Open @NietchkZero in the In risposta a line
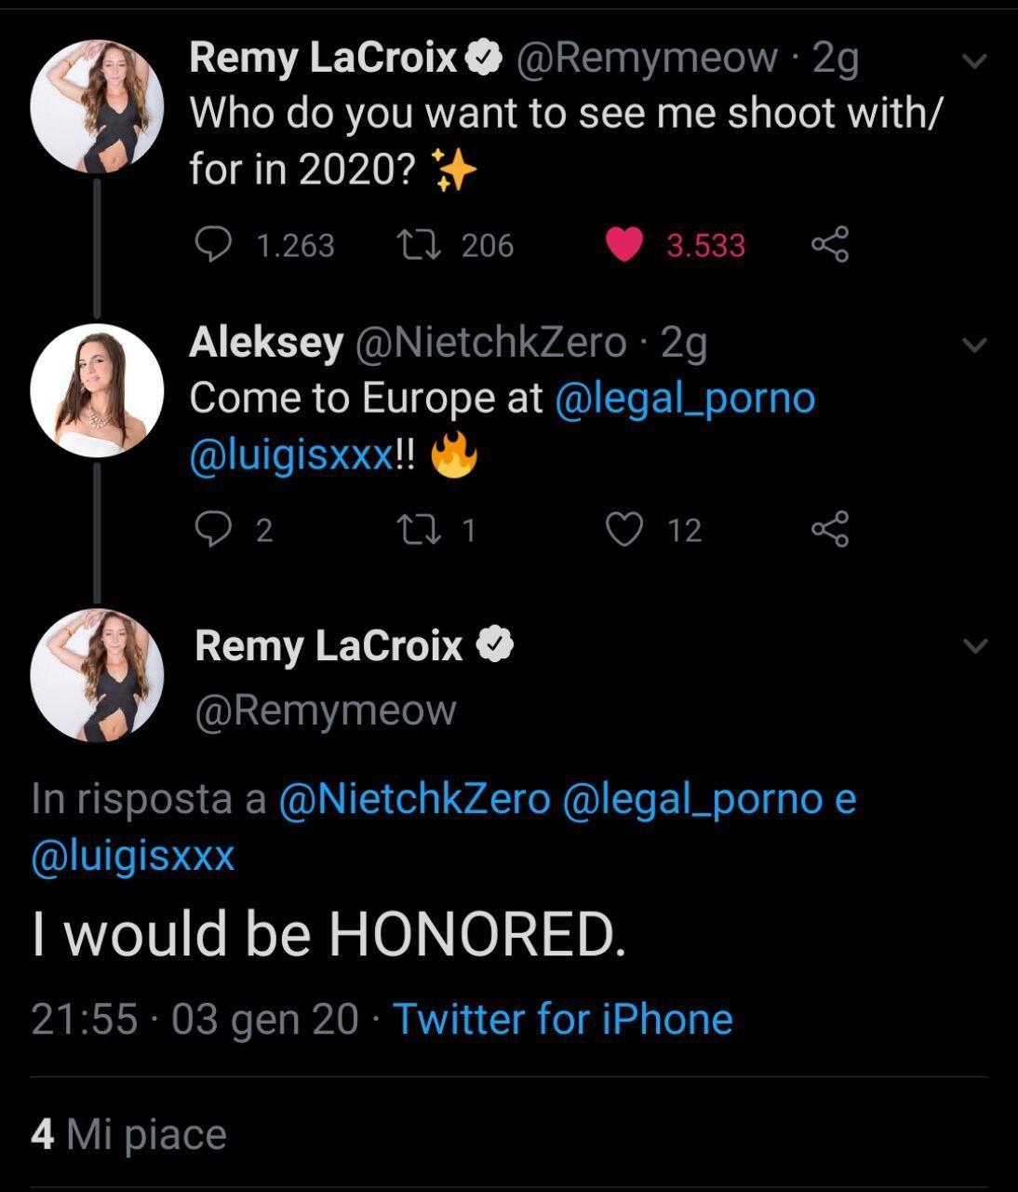 point(414,799)
